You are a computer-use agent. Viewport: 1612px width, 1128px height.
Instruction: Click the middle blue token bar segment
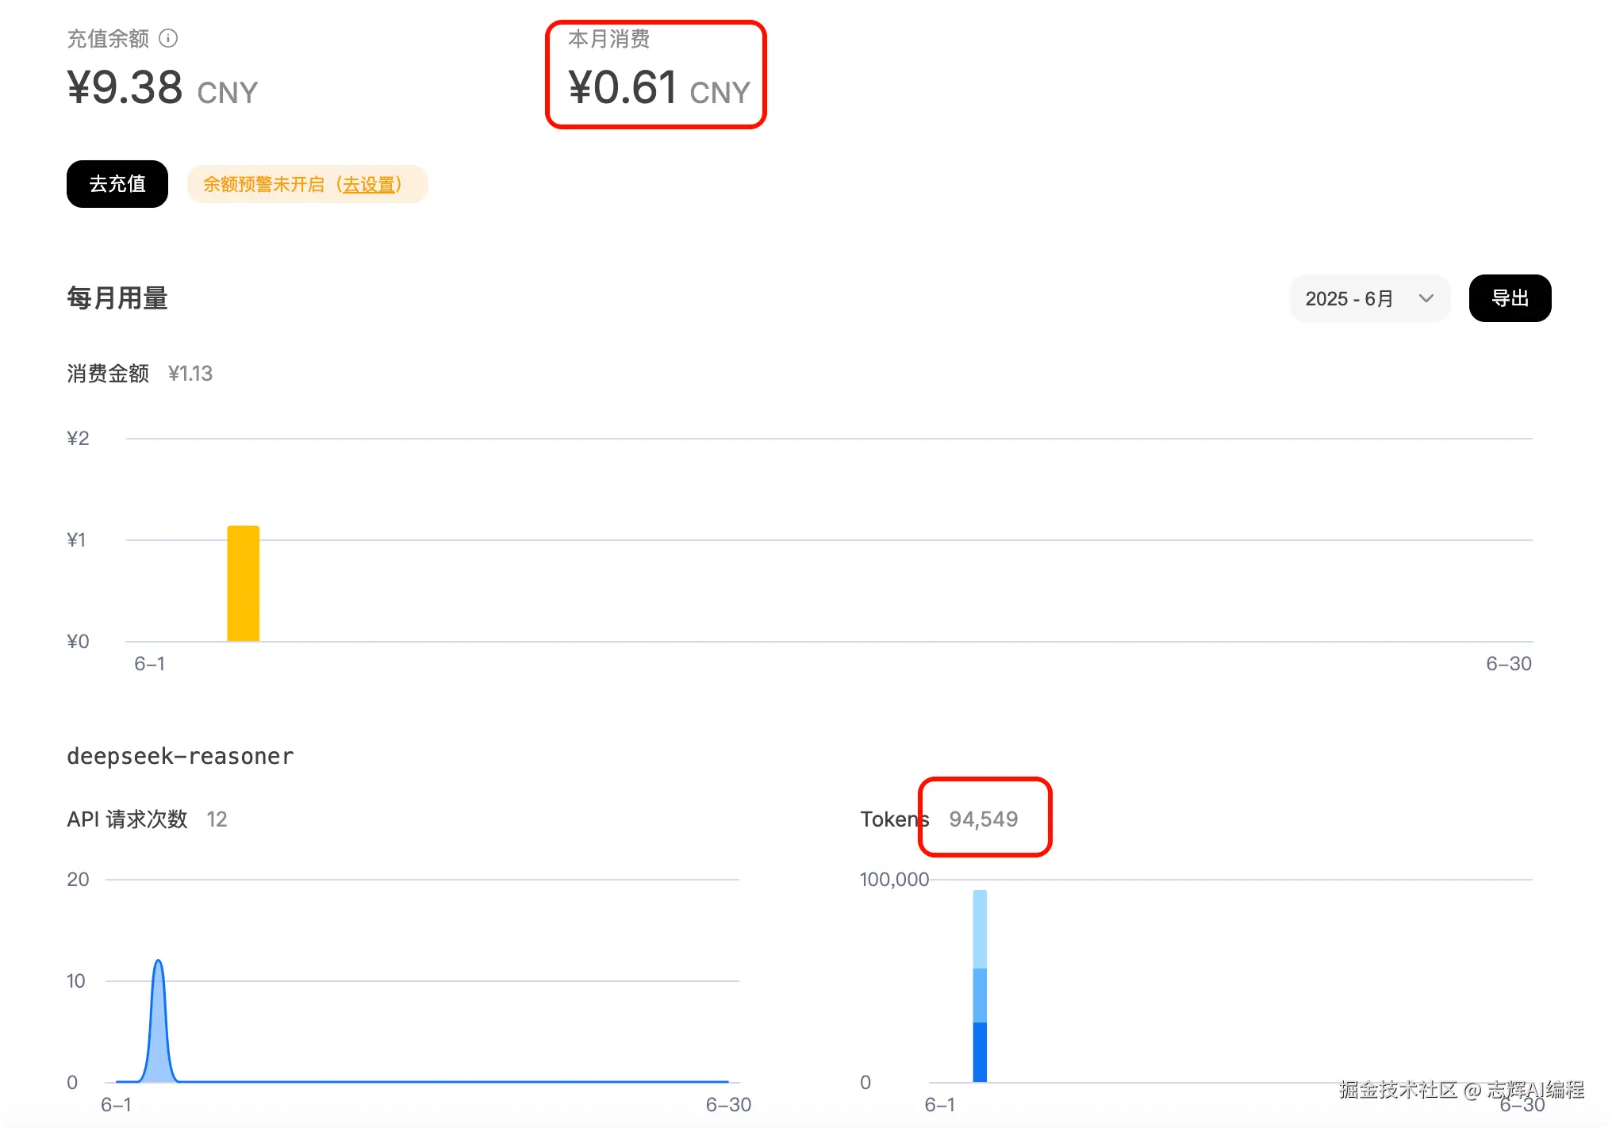[980, 995]
